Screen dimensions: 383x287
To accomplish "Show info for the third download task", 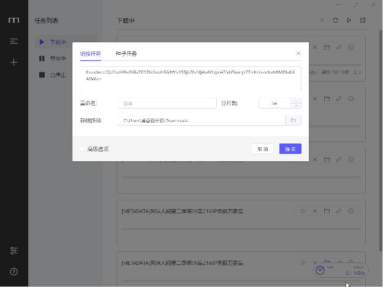I will 351,159.
